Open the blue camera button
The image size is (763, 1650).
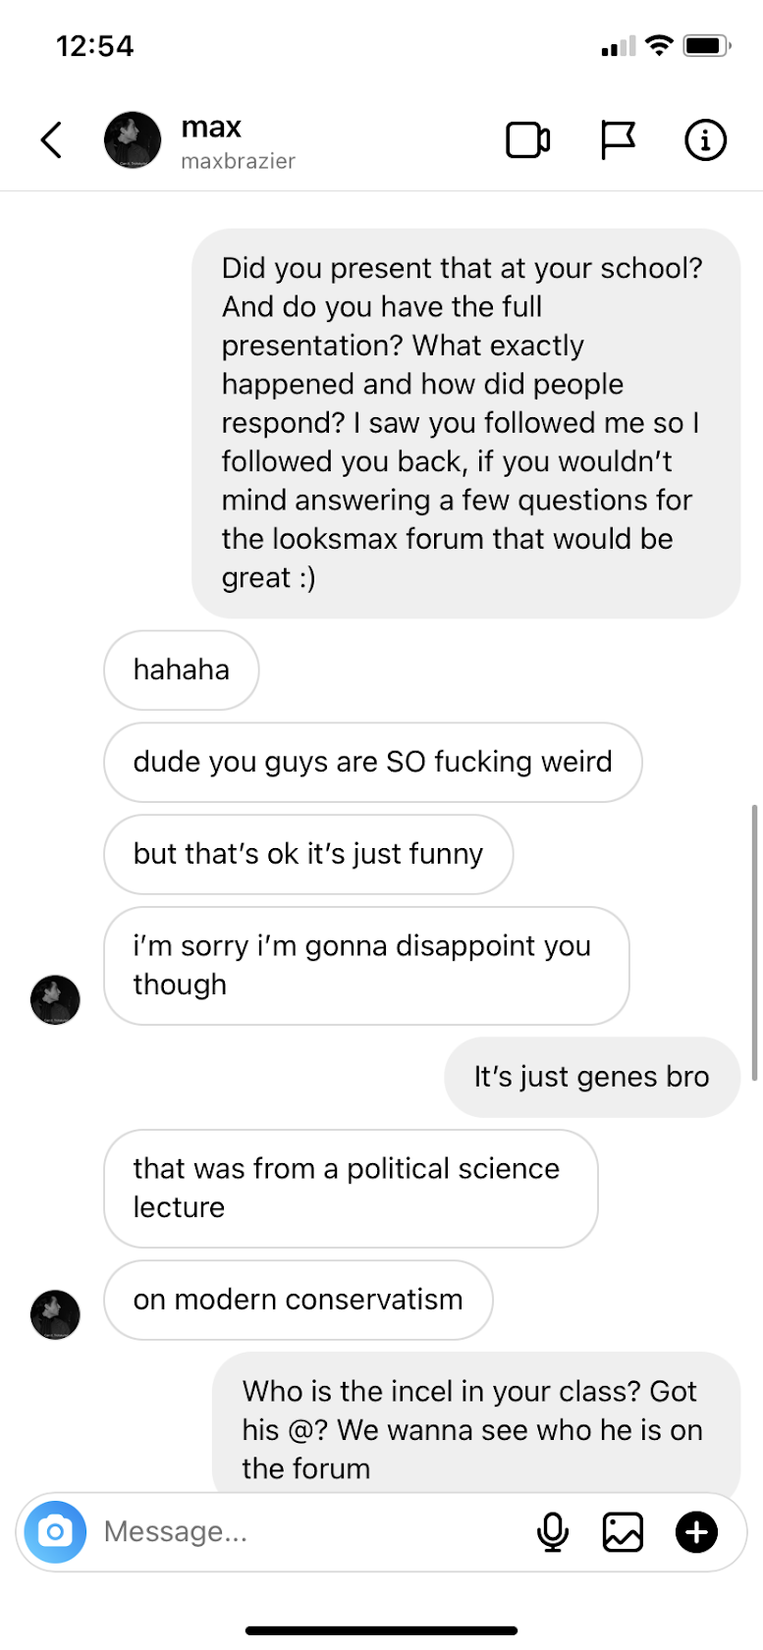click(55, 1531)
